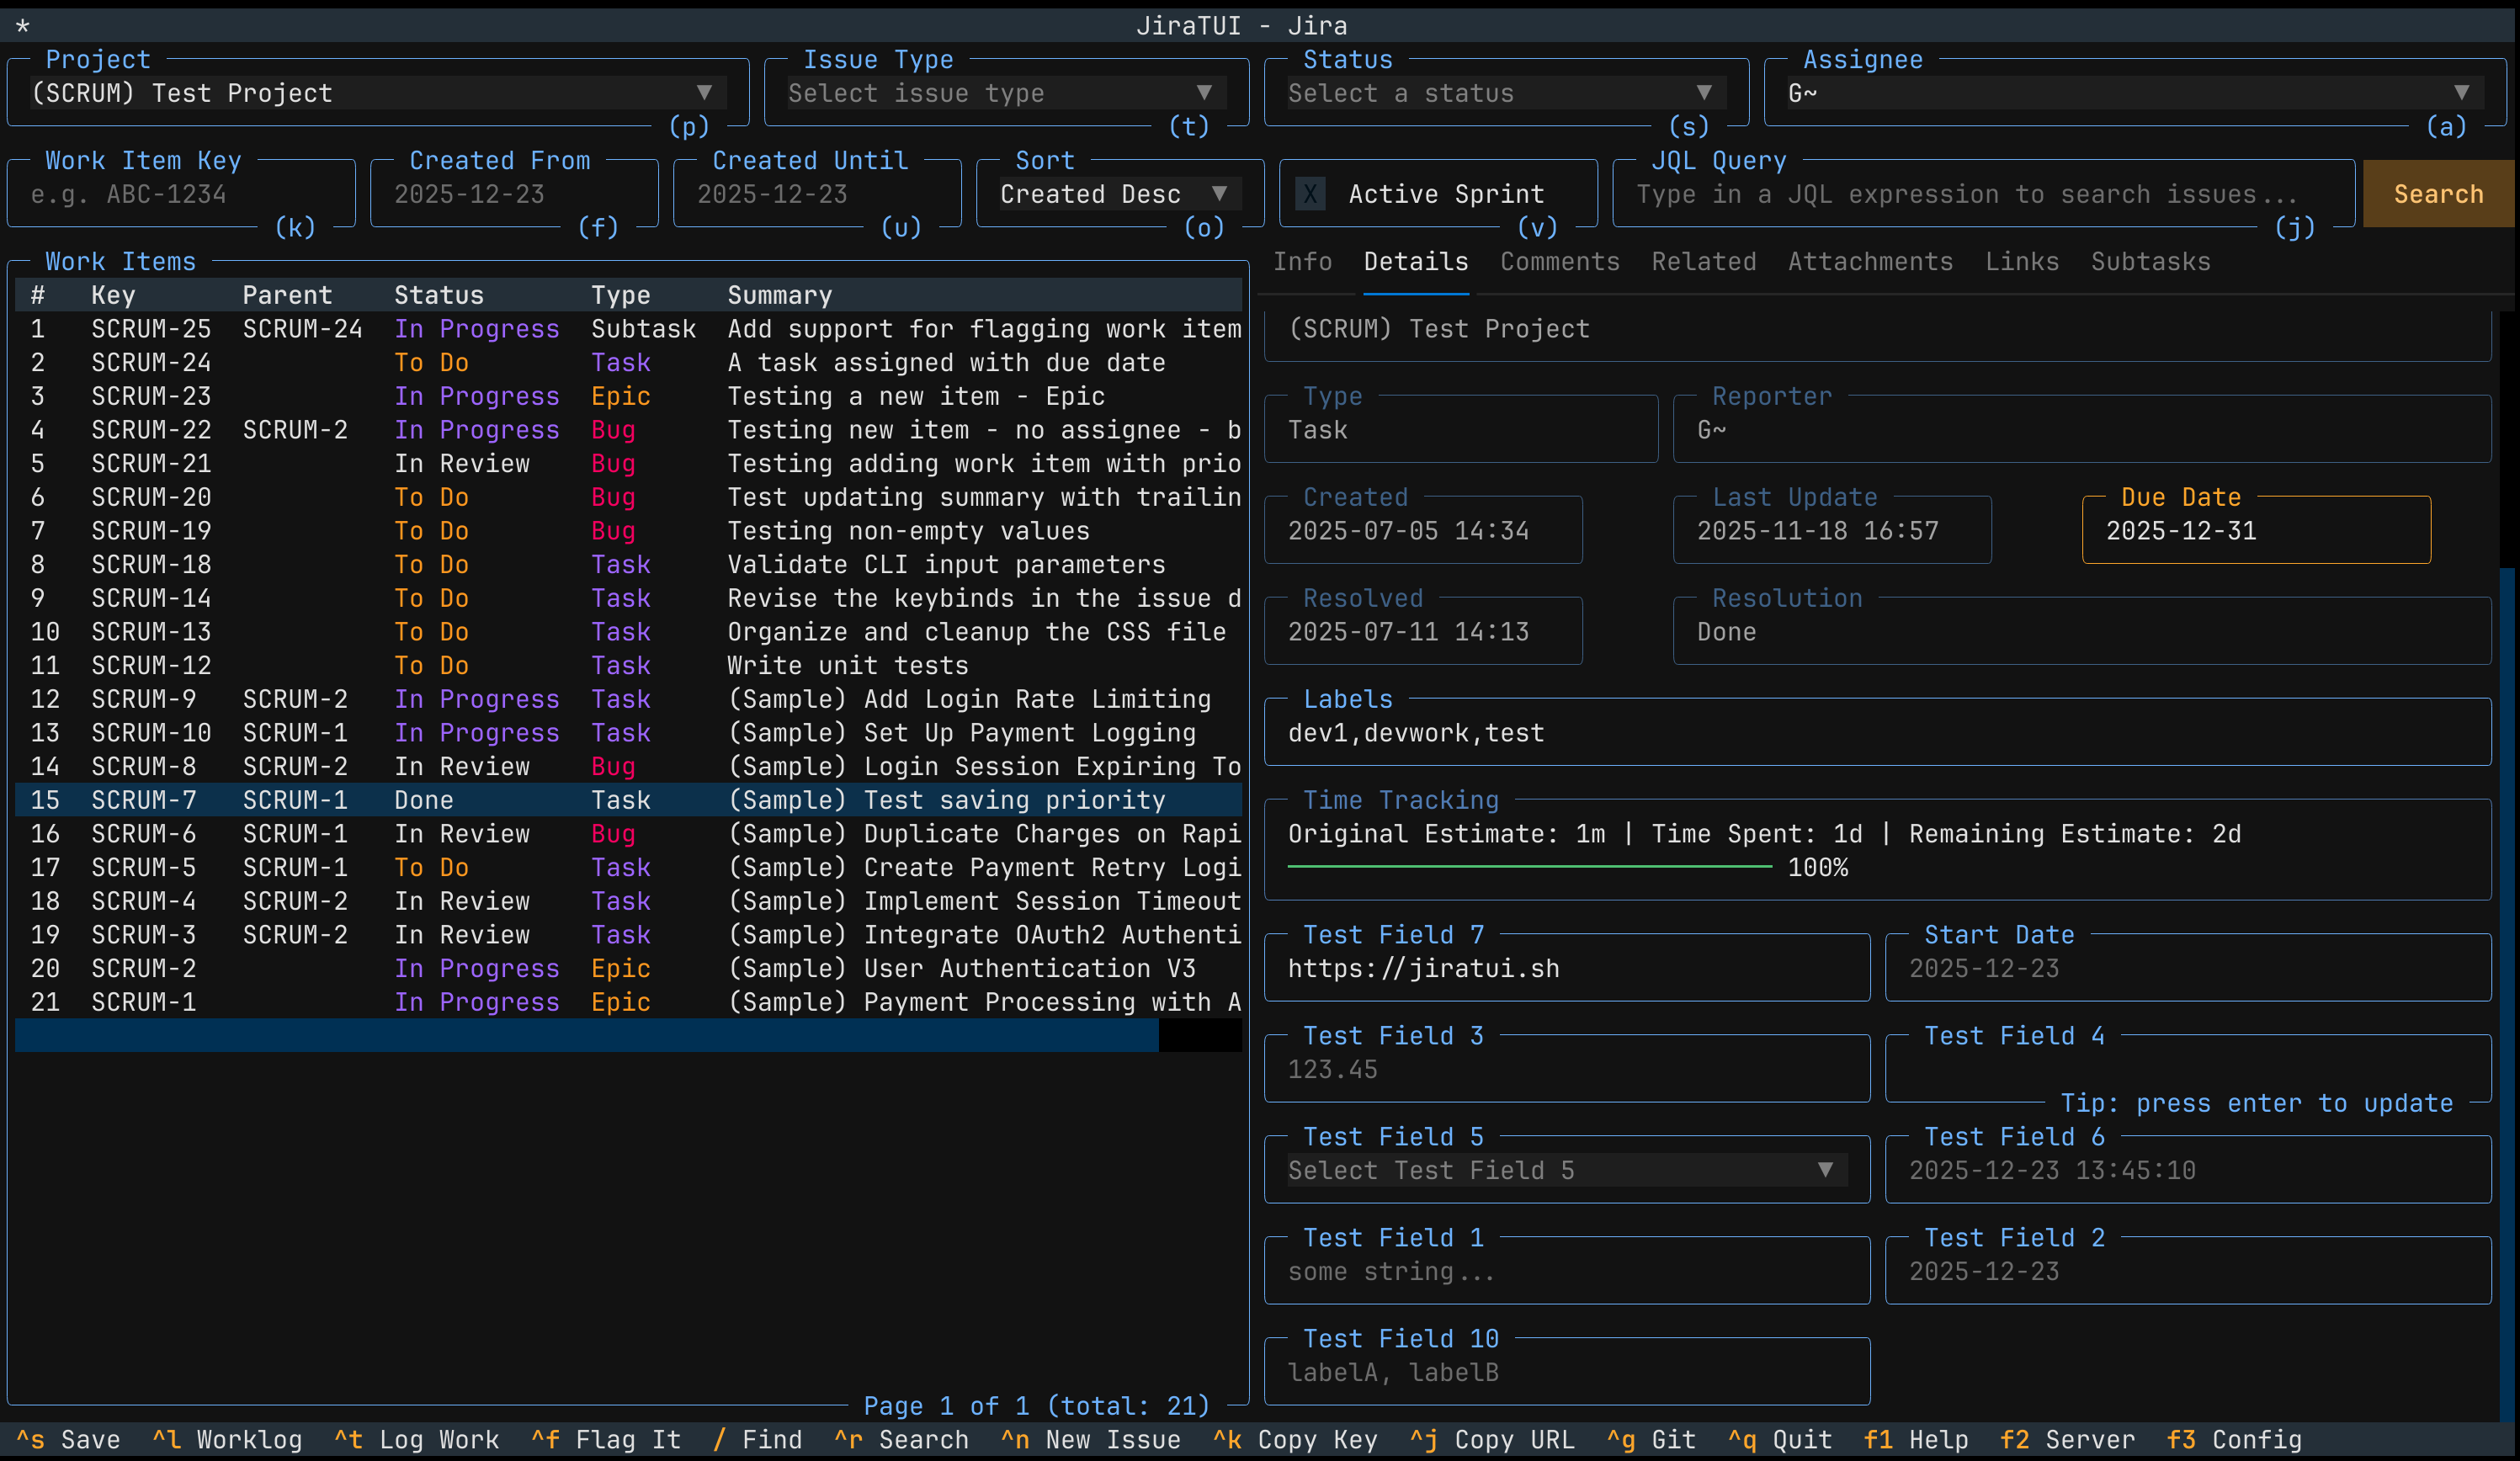
Task: Open Help via the f1 footer item
Action: click(x=1916, y=1440)
